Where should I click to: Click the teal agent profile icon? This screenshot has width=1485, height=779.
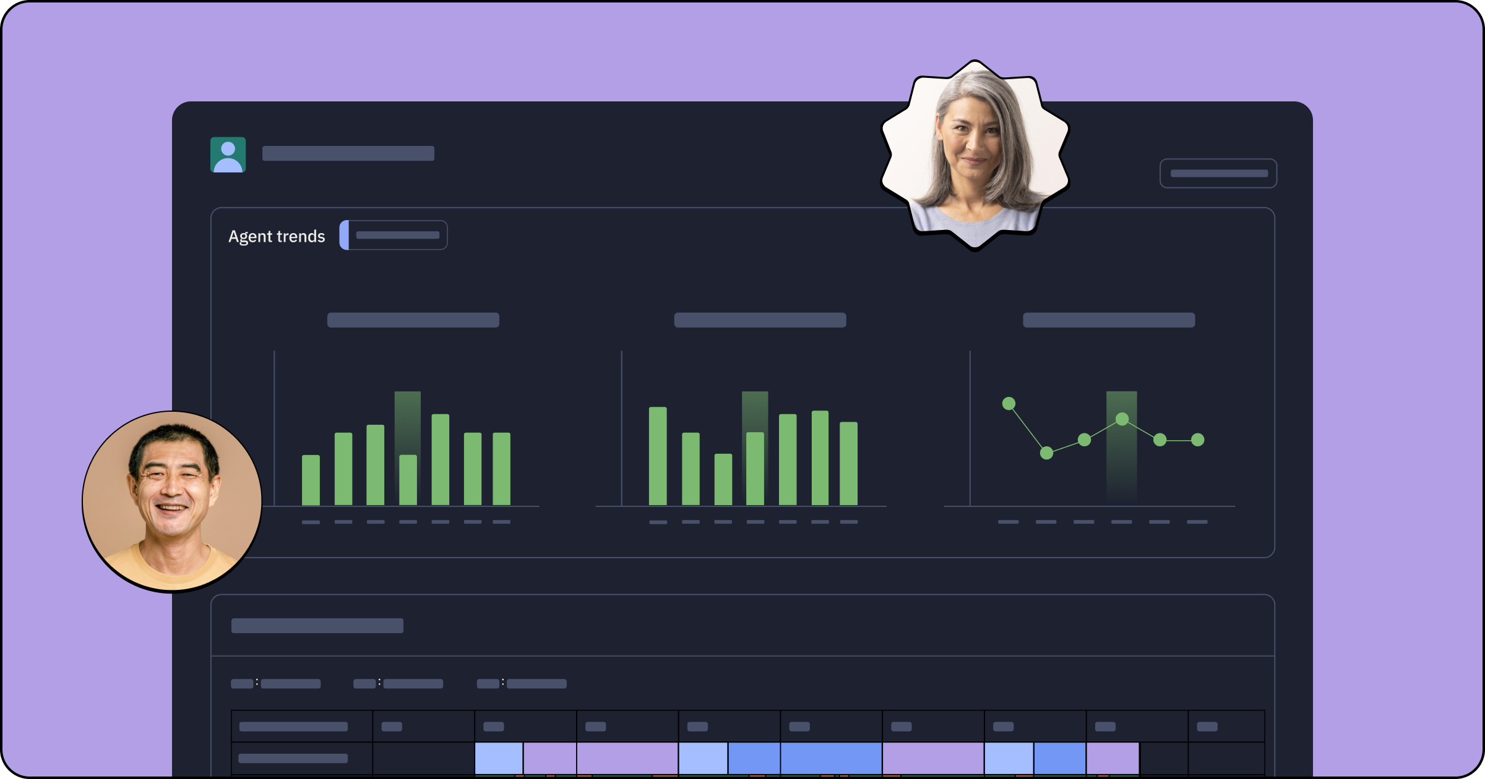pos(228,155)
